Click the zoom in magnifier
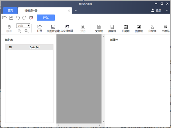The width and height of the screenshot is (171, 128). pos(27,31)
